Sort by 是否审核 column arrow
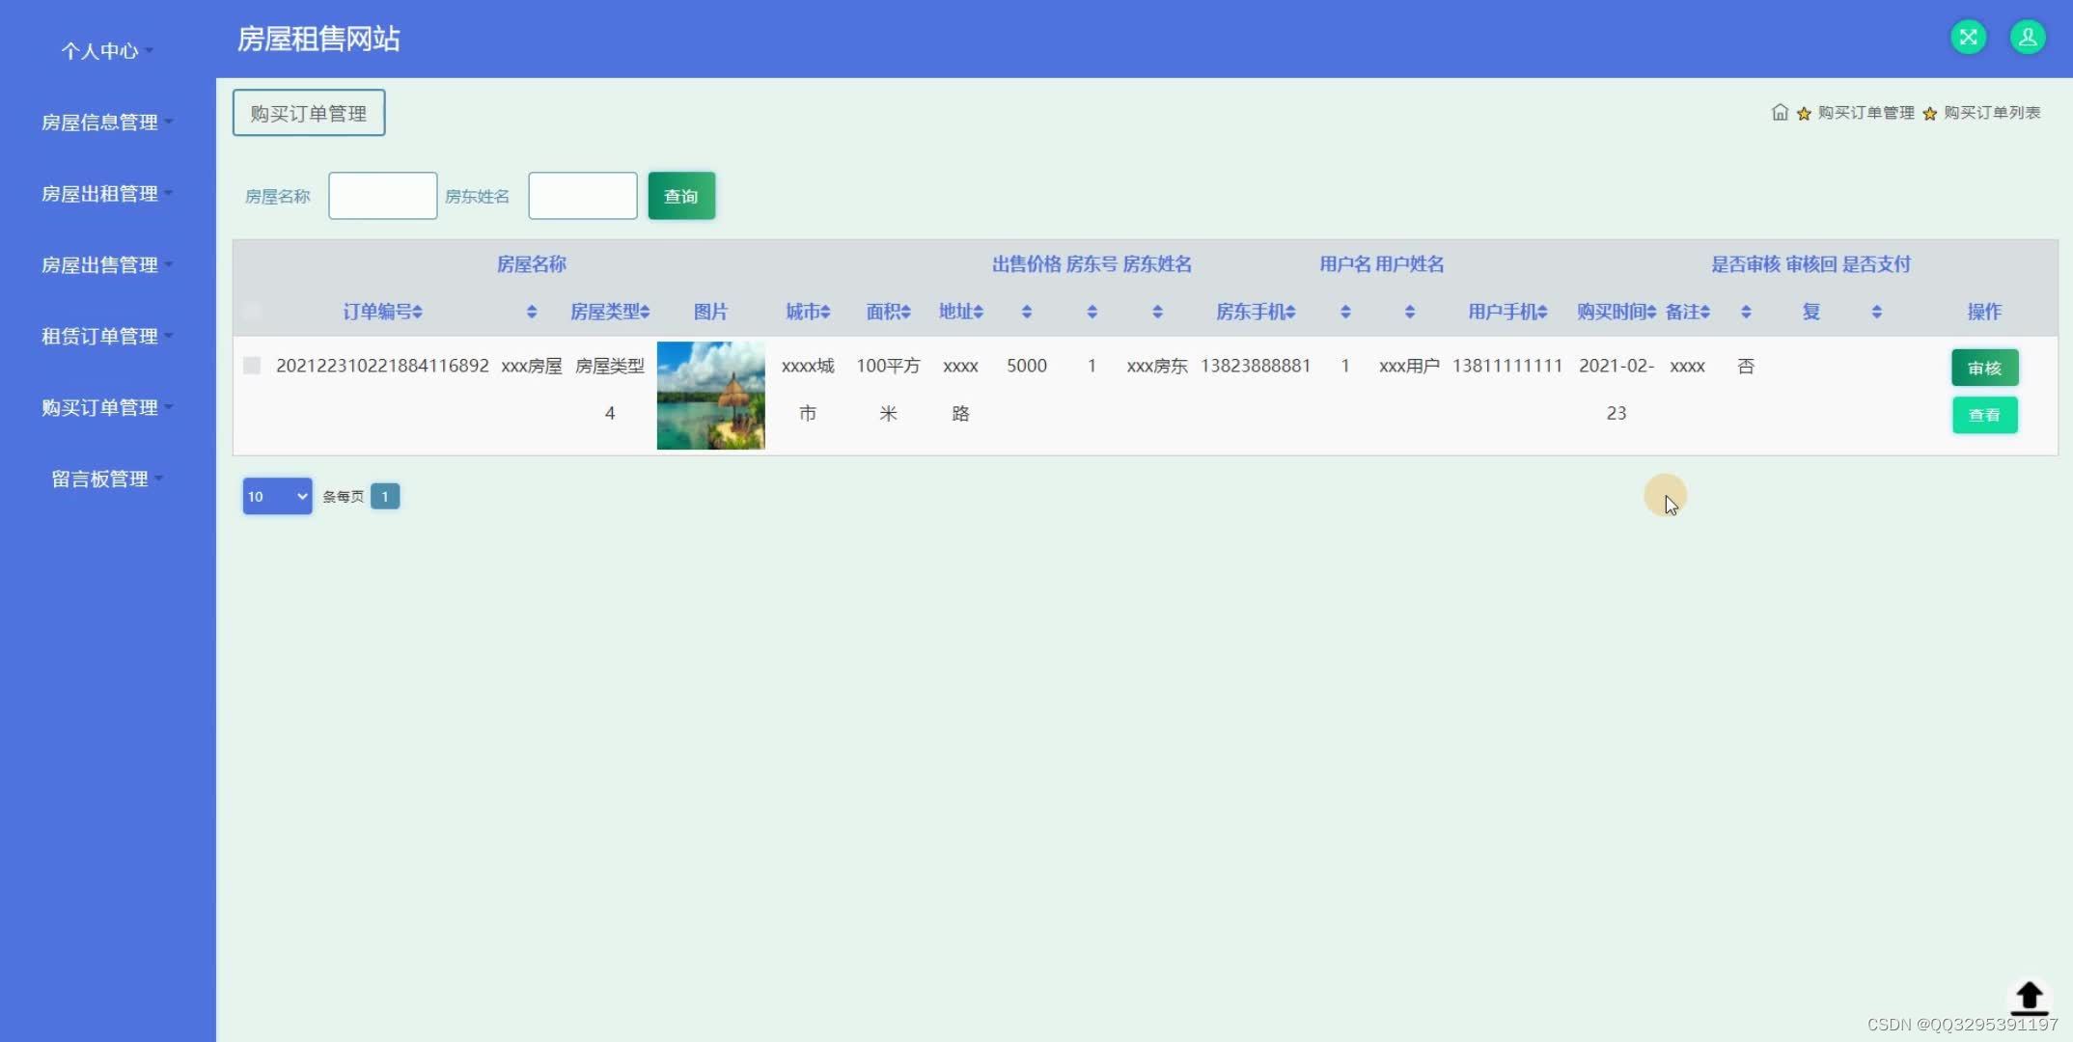This screenshot has height=1042, width=2073. point(1746,312)
